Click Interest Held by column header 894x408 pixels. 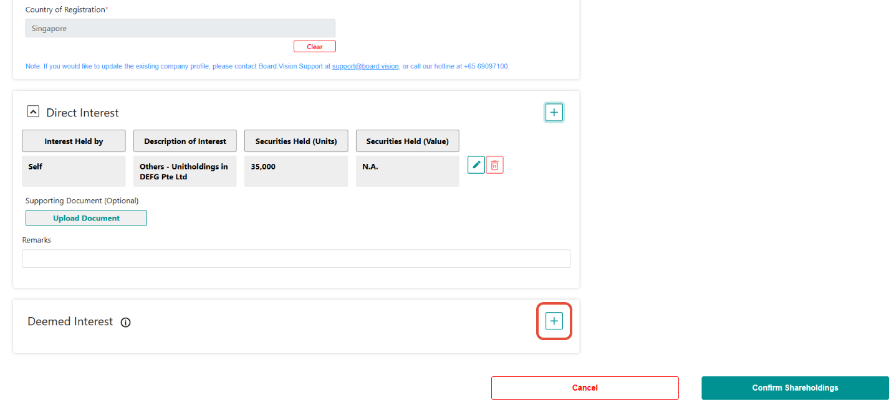(x=74, y=141)
